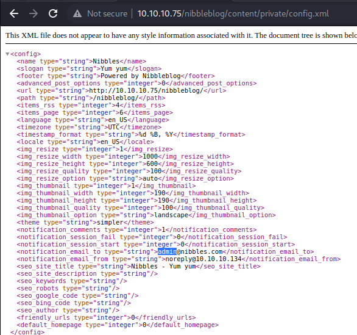Click the highlighted word admin

click(x=167, y=251)
